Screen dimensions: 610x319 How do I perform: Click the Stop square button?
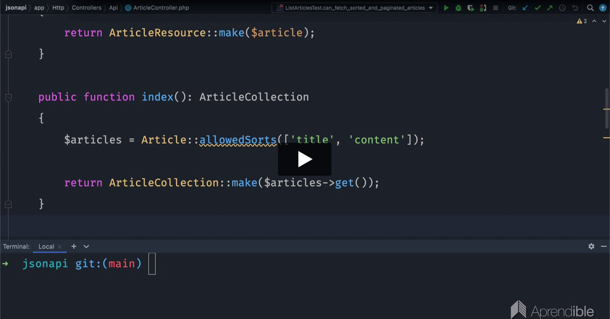point(496,8)
